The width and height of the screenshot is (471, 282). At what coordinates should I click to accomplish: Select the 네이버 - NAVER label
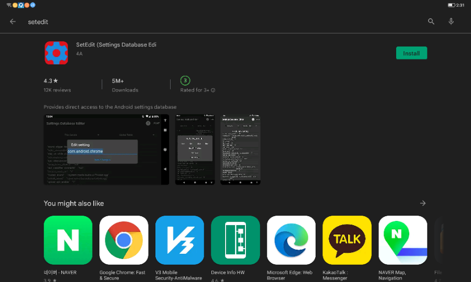point(60,273)
